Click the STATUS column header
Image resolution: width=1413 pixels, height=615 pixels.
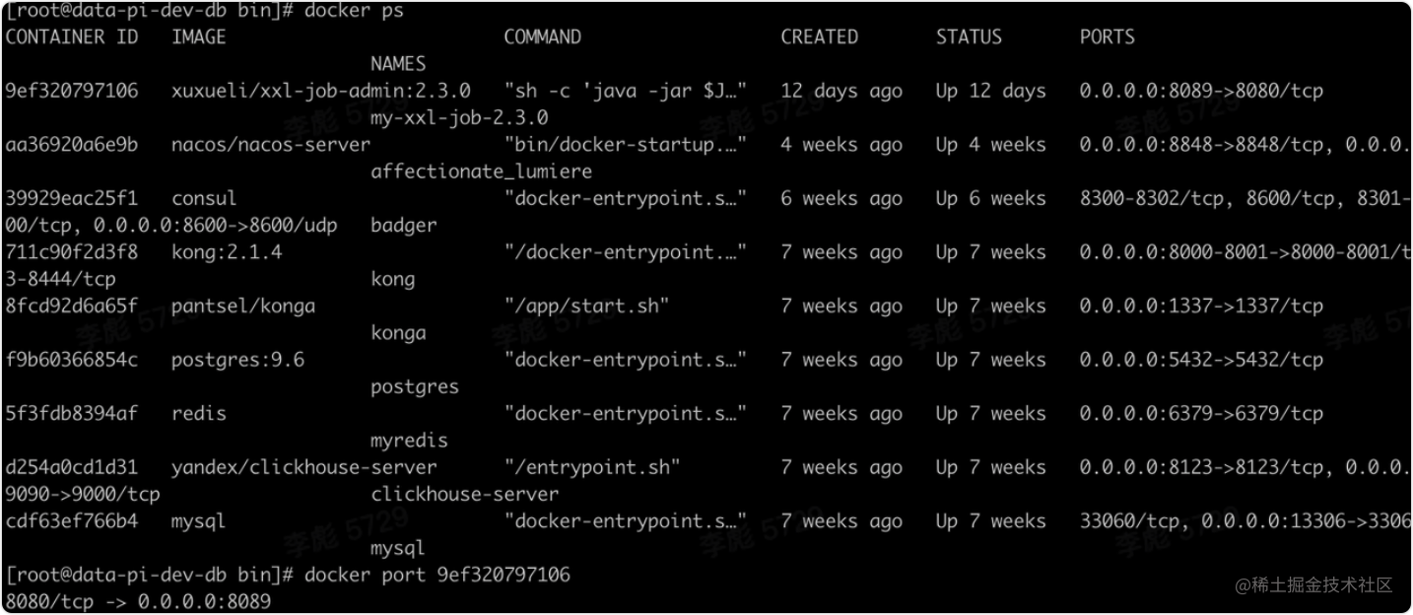(969, 37)
